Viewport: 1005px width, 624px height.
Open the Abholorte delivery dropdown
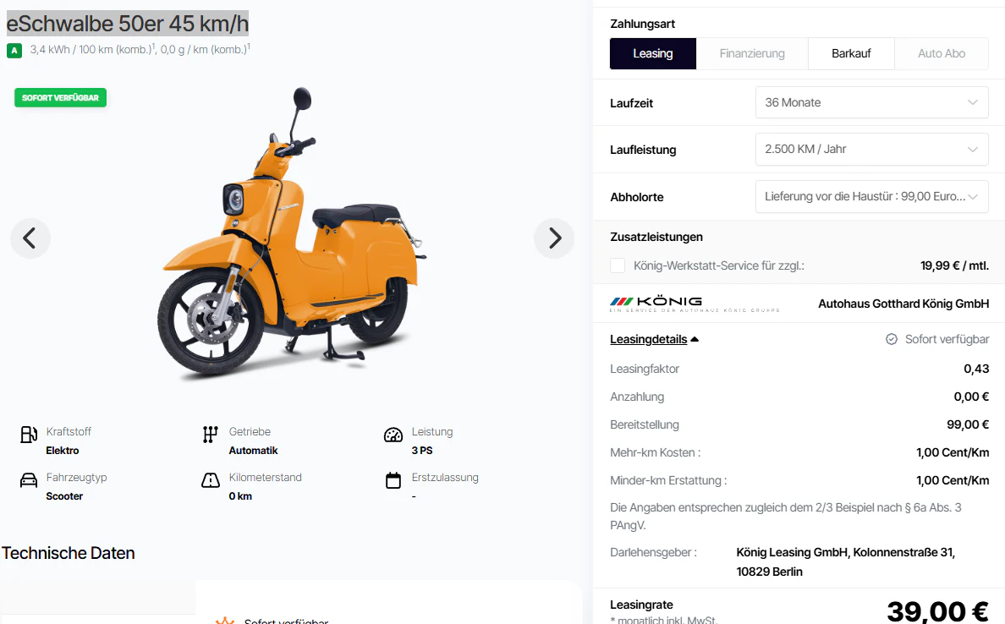(x=871, y=196)
